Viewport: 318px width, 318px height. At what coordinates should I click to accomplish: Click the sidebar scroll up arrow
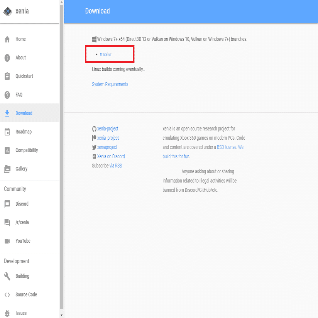click(x=62, y=2)
